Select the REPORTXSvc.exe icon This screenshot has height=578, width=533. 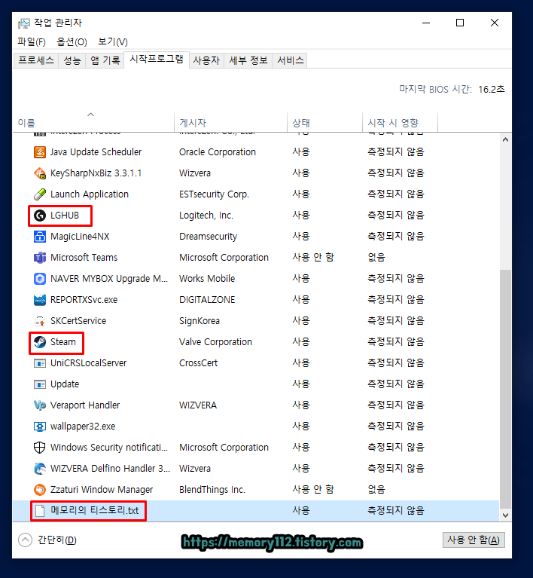coord(40,300)
